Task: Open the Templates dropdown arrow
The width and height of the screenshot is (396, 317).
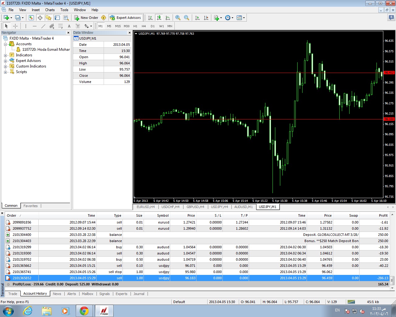Action: click(244, 18)
